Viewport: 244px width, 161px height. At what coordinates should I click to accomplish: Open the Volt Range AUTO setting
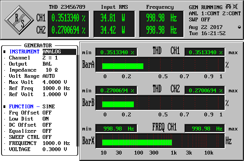pyautogui.click(x=48, y=76)
